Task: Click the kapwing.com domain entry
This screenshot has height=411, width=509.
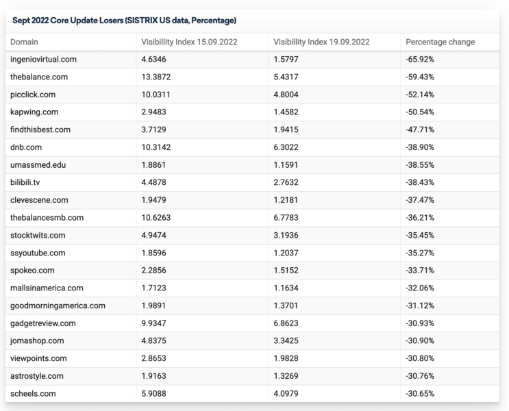Action: click(34, 112)
